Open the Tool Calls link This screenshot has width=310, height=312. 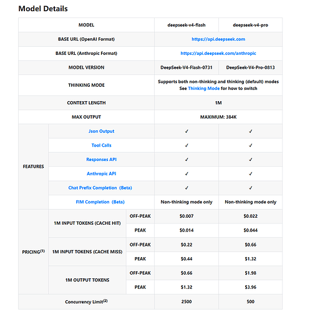(101, 145)
